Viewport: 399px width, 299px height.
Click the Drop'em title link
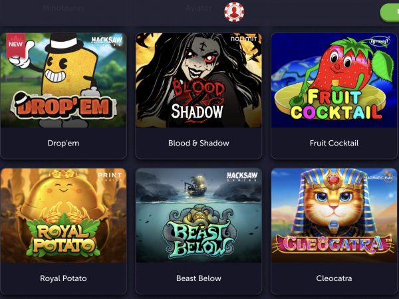click(63, 143)
